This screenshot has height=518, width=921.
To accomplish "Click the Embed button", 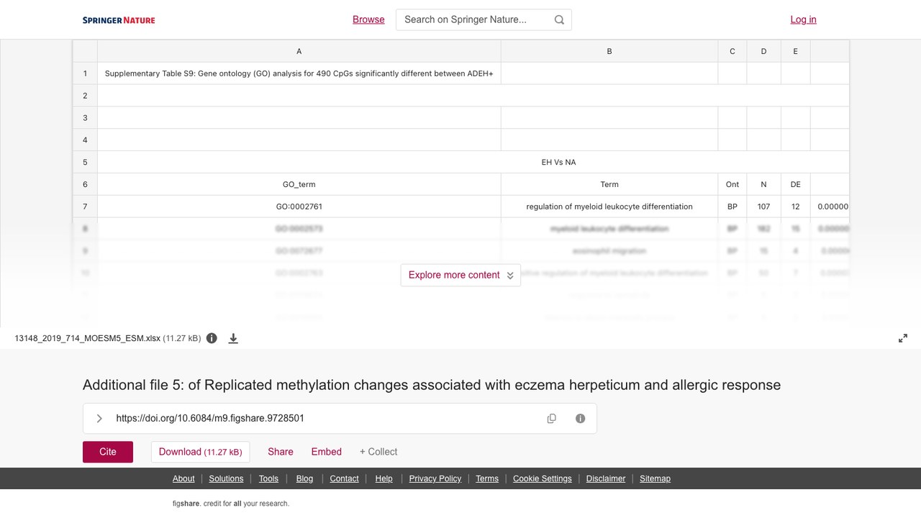I will point(327,452).
